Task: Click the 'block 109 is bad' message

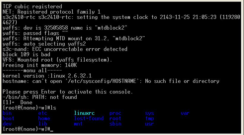Action: (26, 54)
